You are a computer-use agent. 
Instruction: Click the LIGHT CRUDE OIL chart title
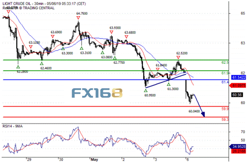44,4
